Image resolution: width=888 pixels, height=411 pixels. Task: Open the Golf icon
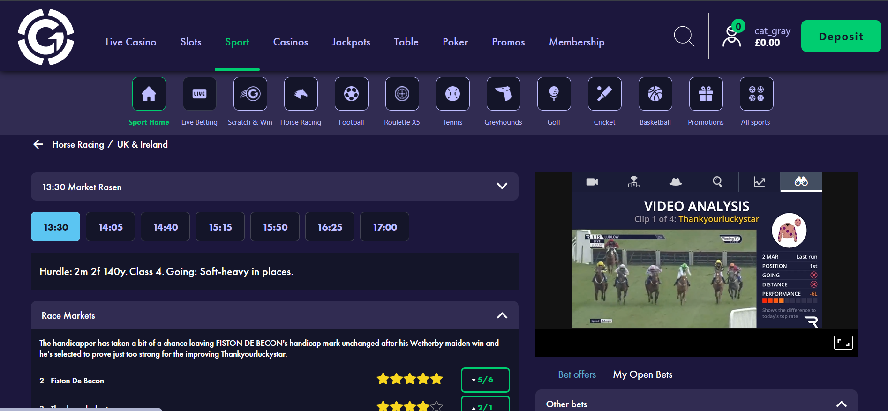pyautogui.click(x=554, y=94)
